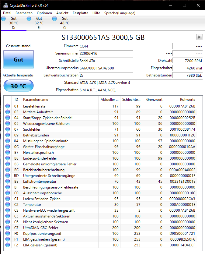
Task: Click the Firmware field CC44
Action: pos(106,46)
